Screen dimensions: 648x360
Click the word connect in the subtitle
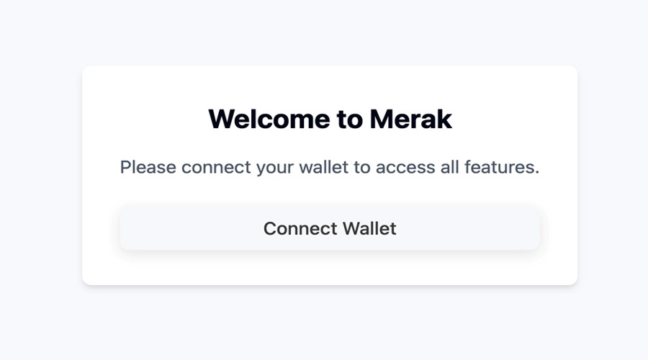pyautogui.click(x=216, y=168)
